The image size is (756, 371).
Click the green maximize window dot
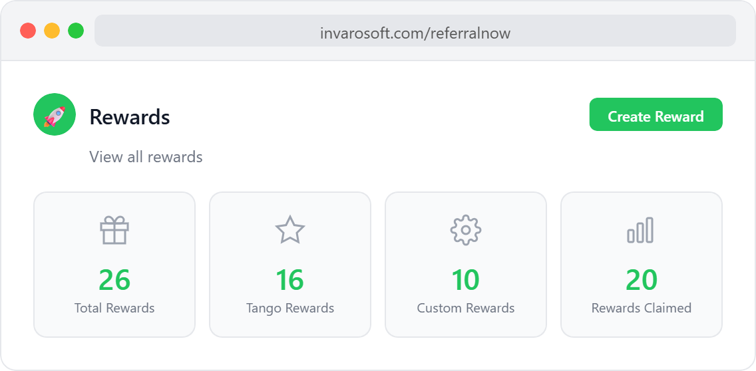point(76,31)
